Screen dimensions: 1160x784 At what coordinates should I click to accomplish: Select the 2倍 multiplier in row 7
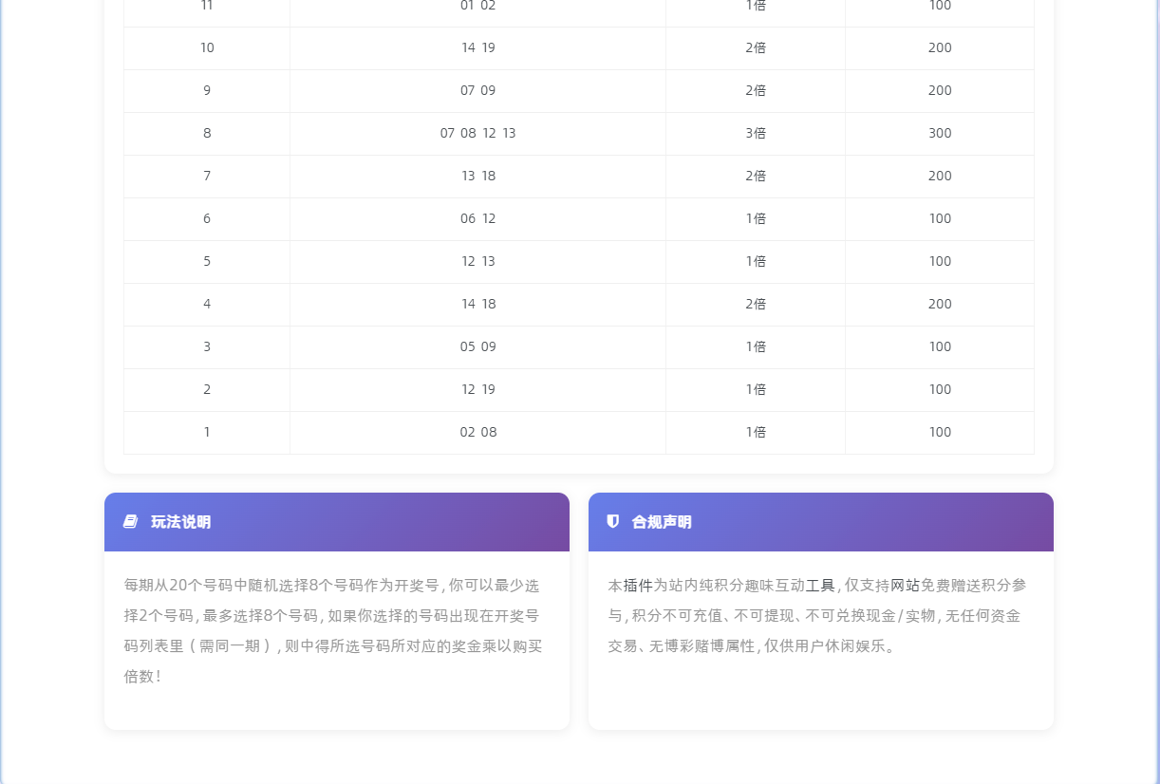(755, 176)
